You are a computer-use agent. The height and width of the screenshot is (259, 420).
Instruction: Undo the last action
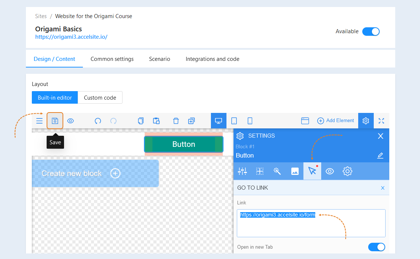[98, 121]
